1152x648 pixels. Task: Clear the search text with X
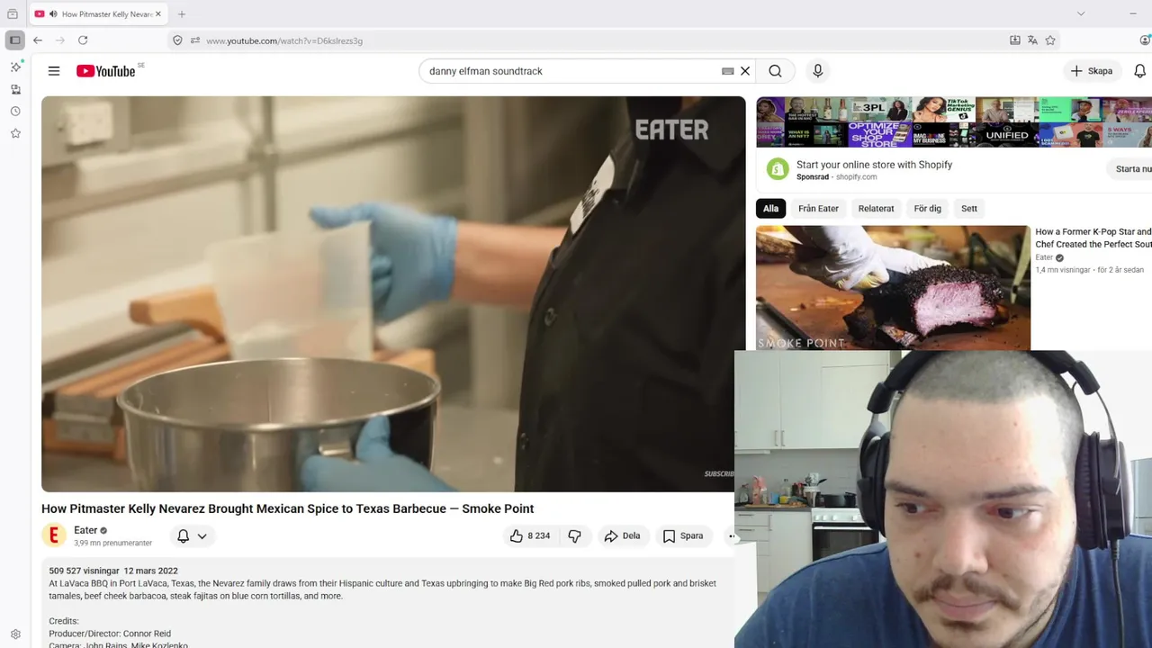[745, 71]
